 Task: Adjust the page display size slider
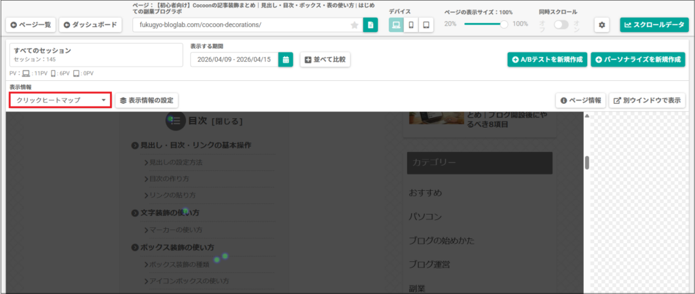[x=504, y=24]
